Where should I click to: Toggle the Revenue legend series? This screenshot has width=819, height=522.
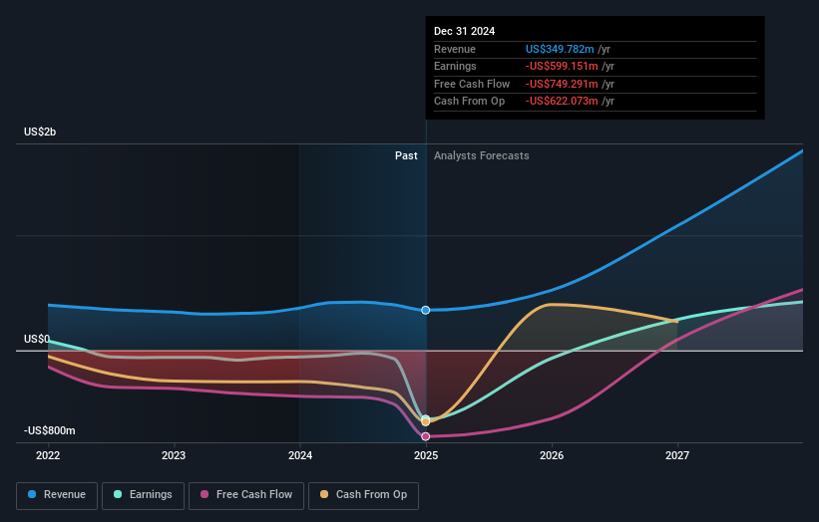click(x=57, y=495)
